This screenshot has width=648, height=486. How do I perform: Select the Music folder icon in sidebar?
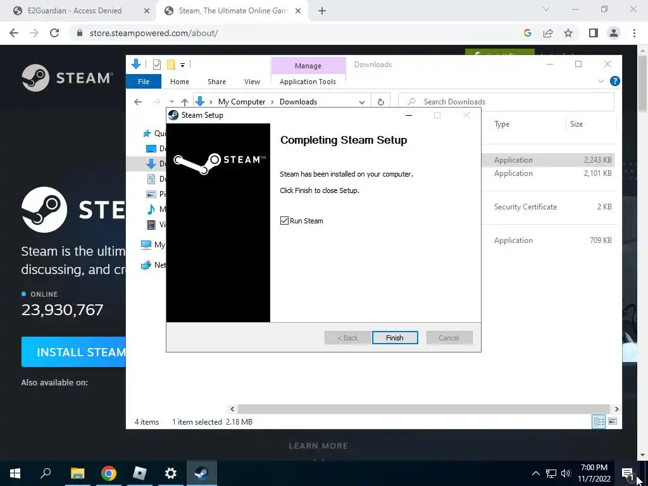click(x=151, y=209)
